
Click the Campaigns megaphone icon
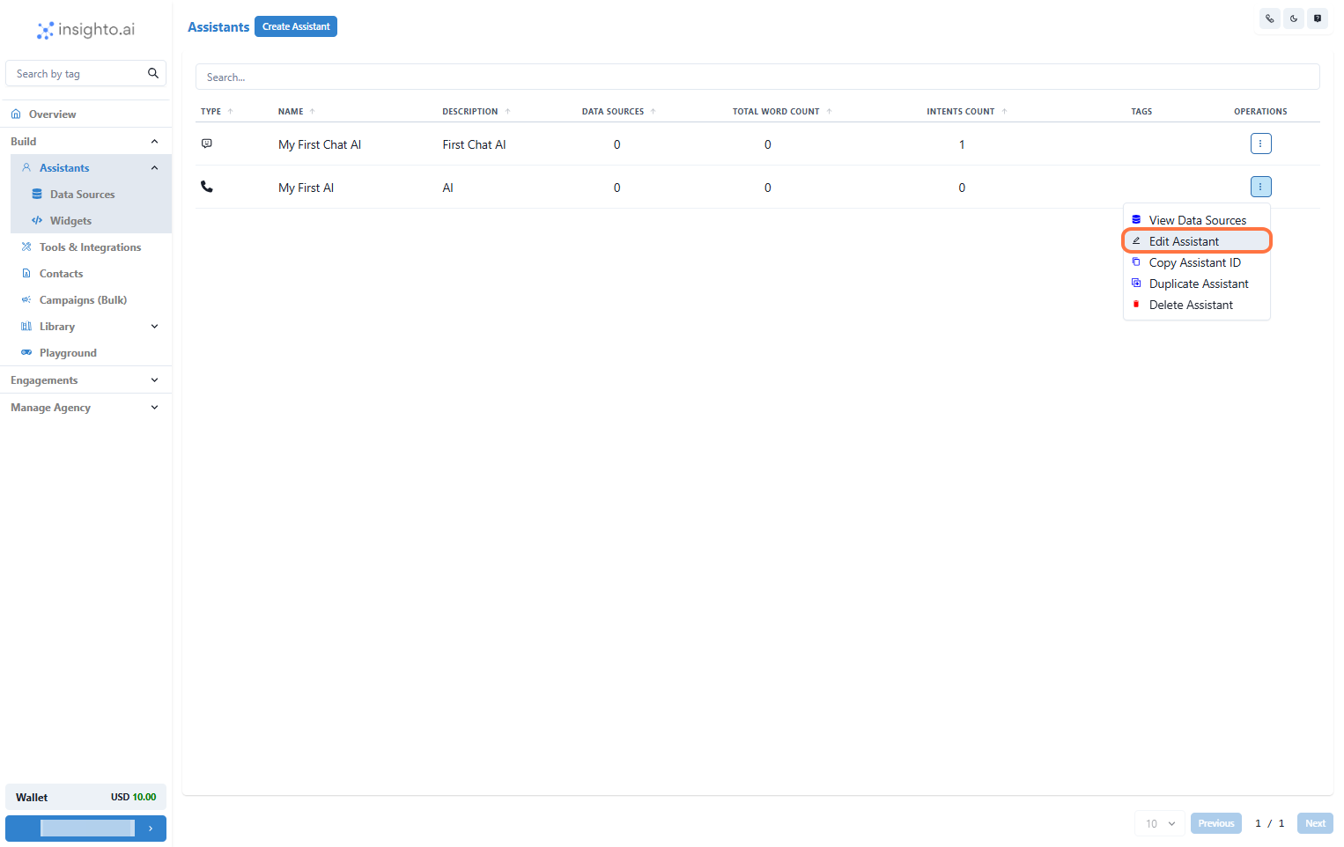point(26,299)
